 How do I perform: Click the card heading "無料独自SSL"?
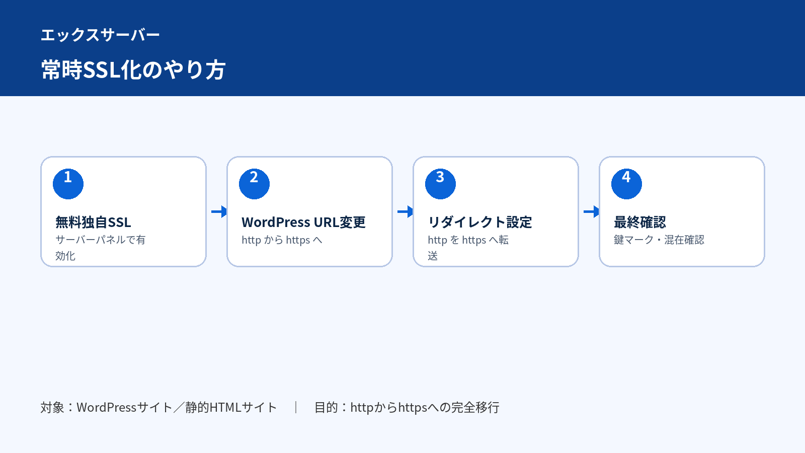pyautogui.click(x=93, y=222)
